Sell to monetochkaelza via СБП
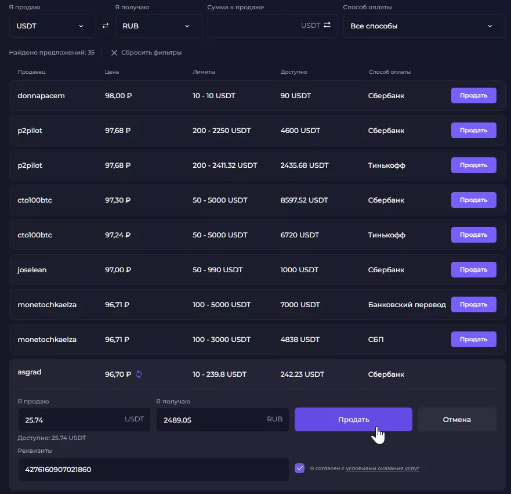511x494 pixels. click(473, 340)
